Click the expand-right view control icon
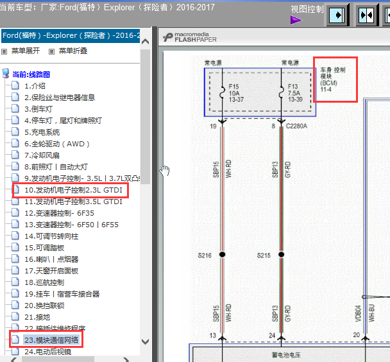 [x=337, y=15]
